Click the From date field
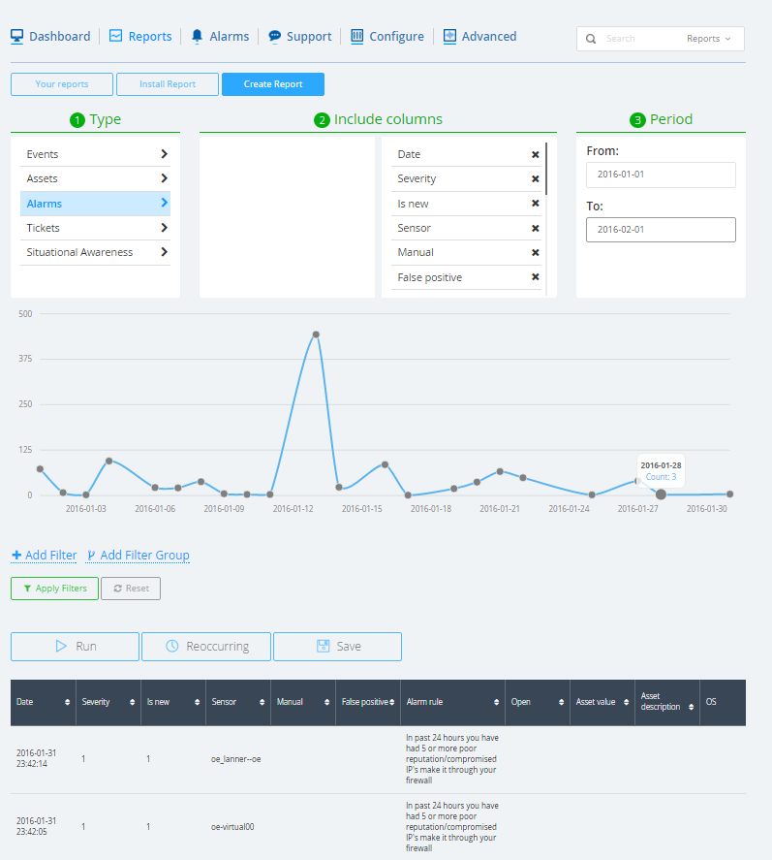772x860 pixels. tap(661, 175)
